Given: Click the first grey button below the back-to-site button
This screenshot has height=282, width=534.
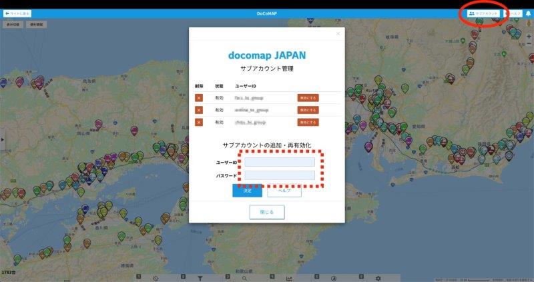Looking at the screenshot, I should 13,25.
